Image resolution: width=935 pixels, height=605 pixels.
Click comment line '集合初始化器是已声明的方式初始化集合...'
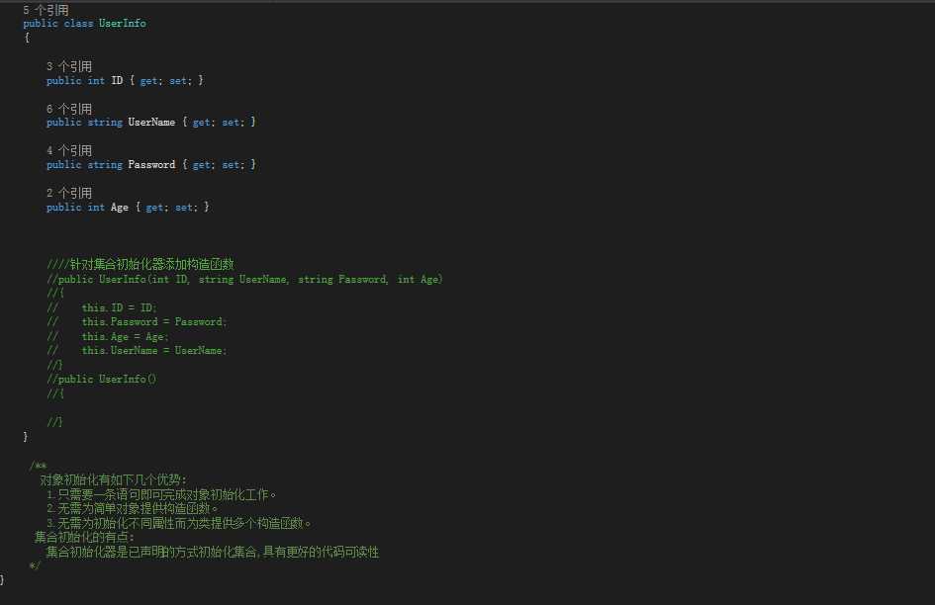point(213,552)
